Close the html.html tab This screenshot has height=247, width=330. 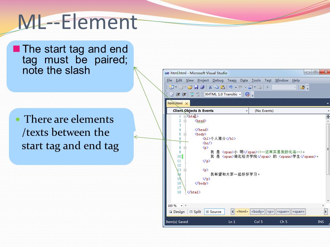tap(186, 103)
